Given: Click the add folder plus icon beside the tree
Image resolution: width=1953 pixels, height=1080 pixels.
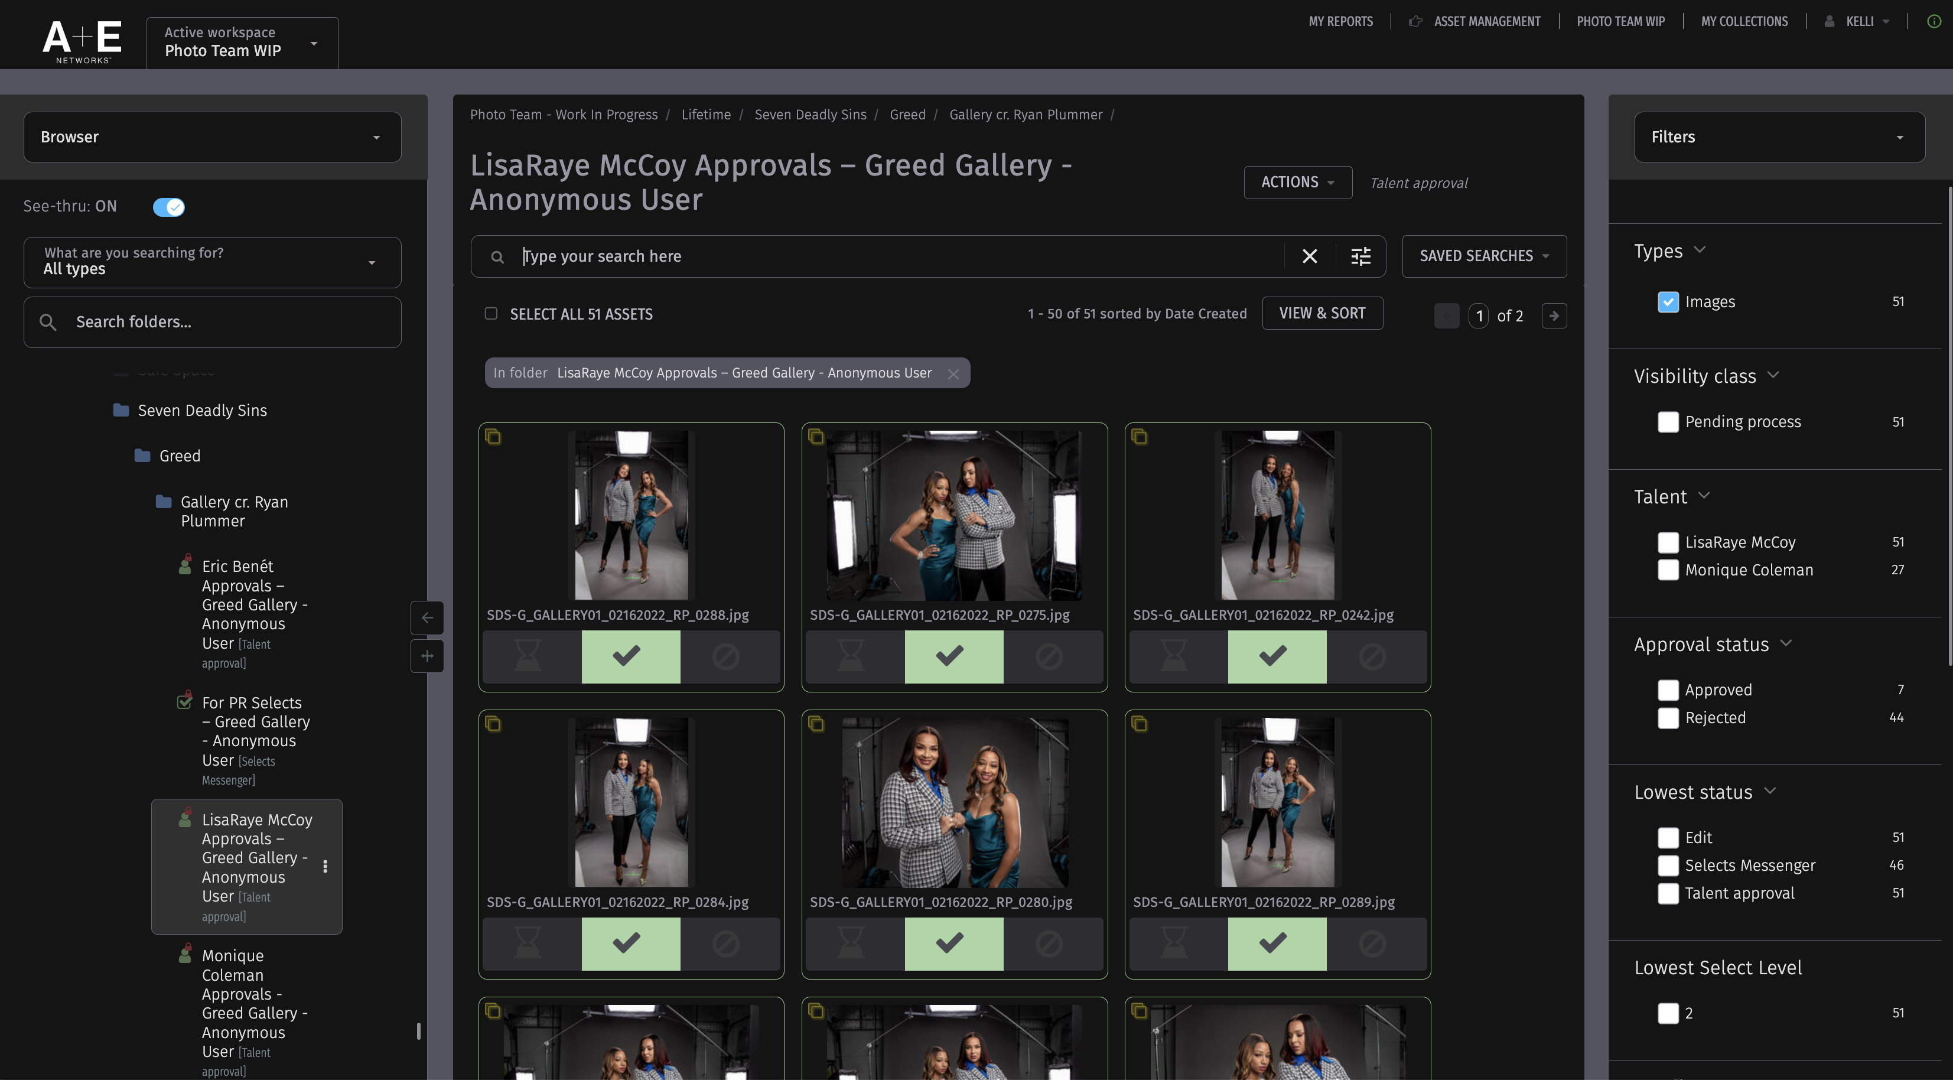Looking at the screenshot, I should pyautogui.click(x=427, y=655).
